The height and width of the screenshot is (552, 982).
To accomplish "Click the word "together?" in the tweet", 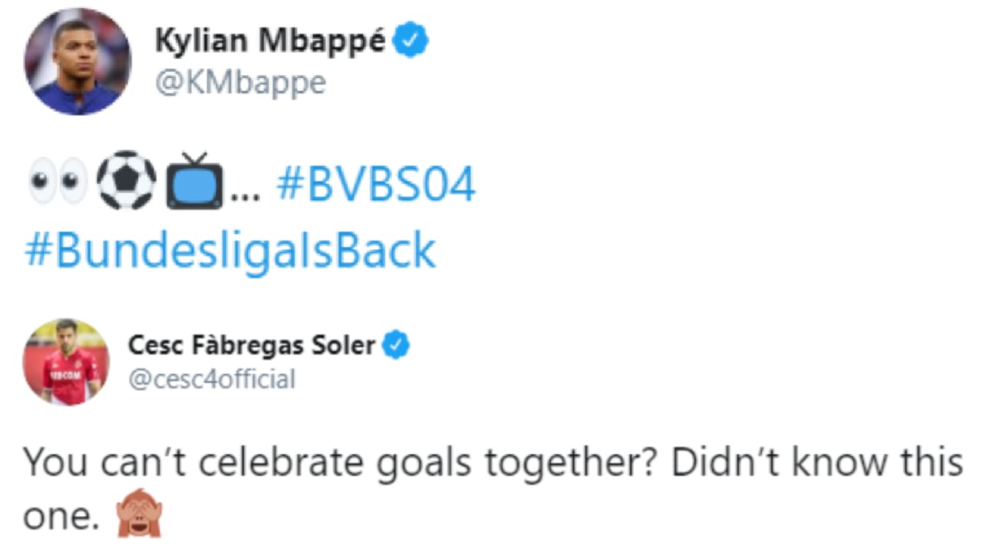I will [592, 462].
